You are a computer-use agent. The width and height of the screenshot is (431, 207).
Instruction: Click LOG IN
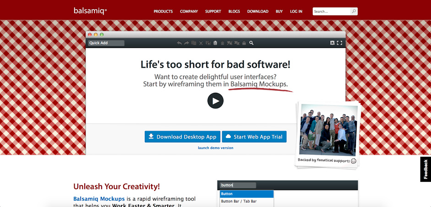tap(296, 11)
